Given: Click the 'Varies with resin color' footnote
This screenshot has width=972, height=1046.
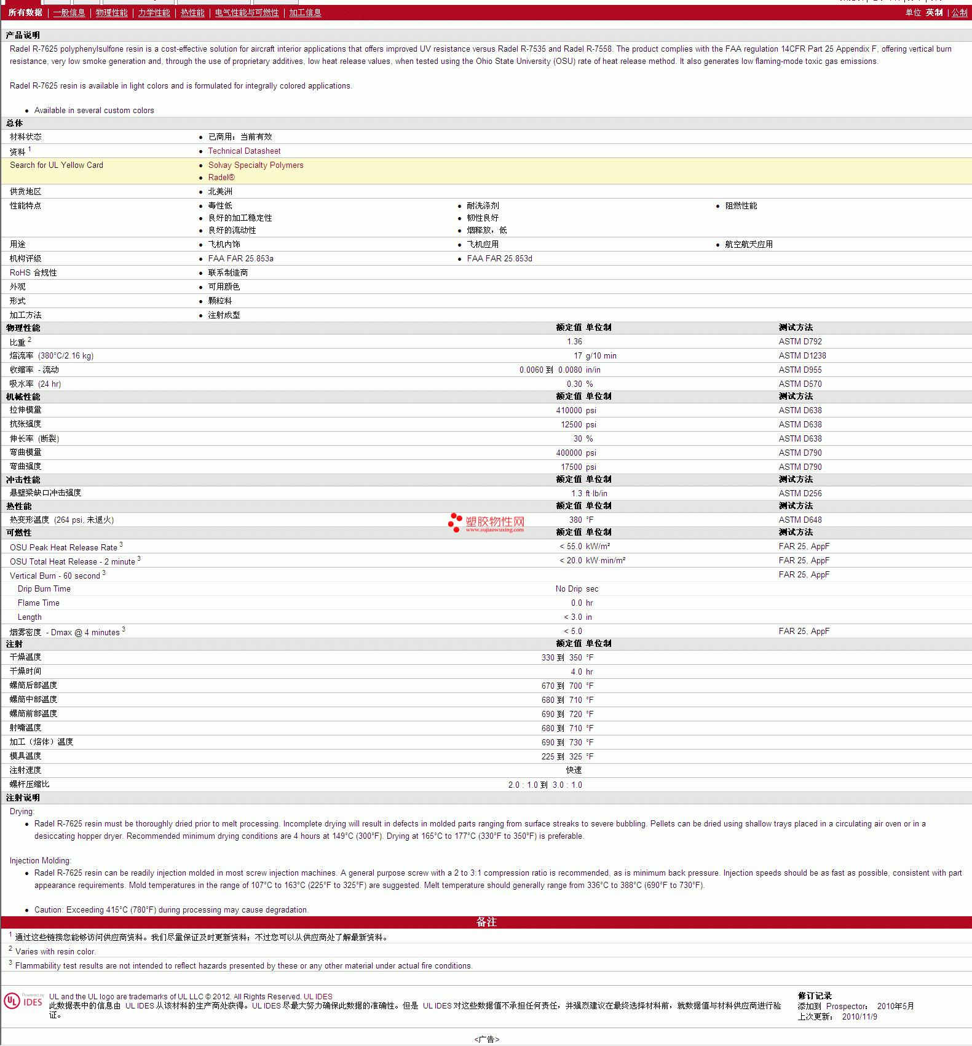Looking at the screenshot, I should pos(55,951).
